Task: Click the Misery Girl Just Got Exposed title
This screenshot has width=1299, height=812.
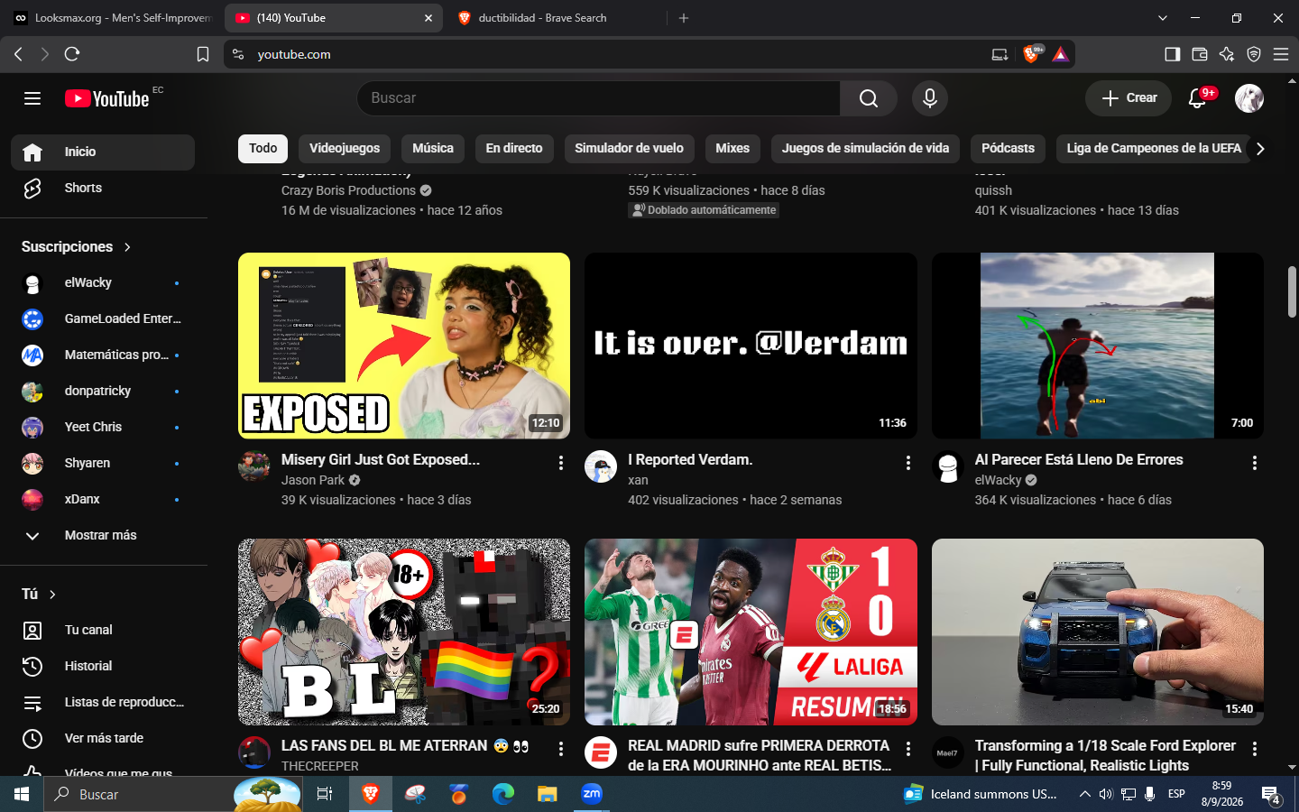Action: coord(381,459)
